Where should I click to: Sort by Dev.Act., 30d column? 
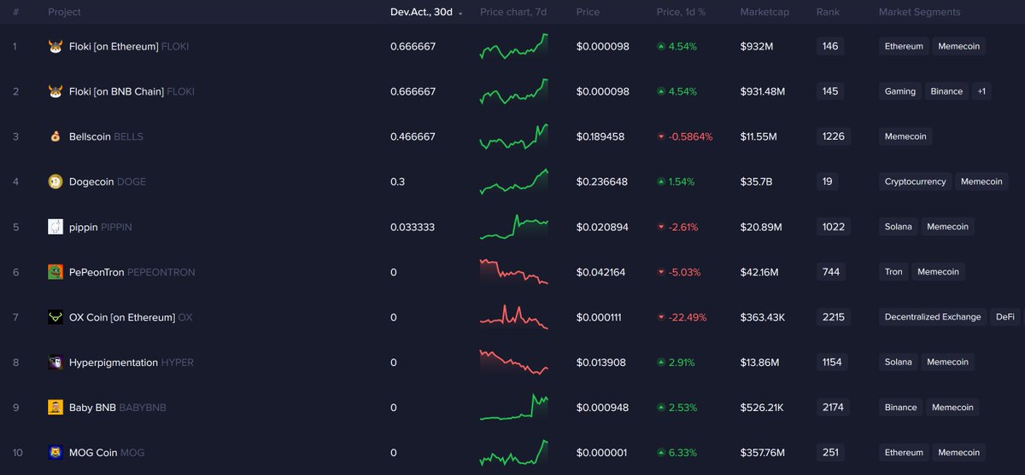click(426, 12)
